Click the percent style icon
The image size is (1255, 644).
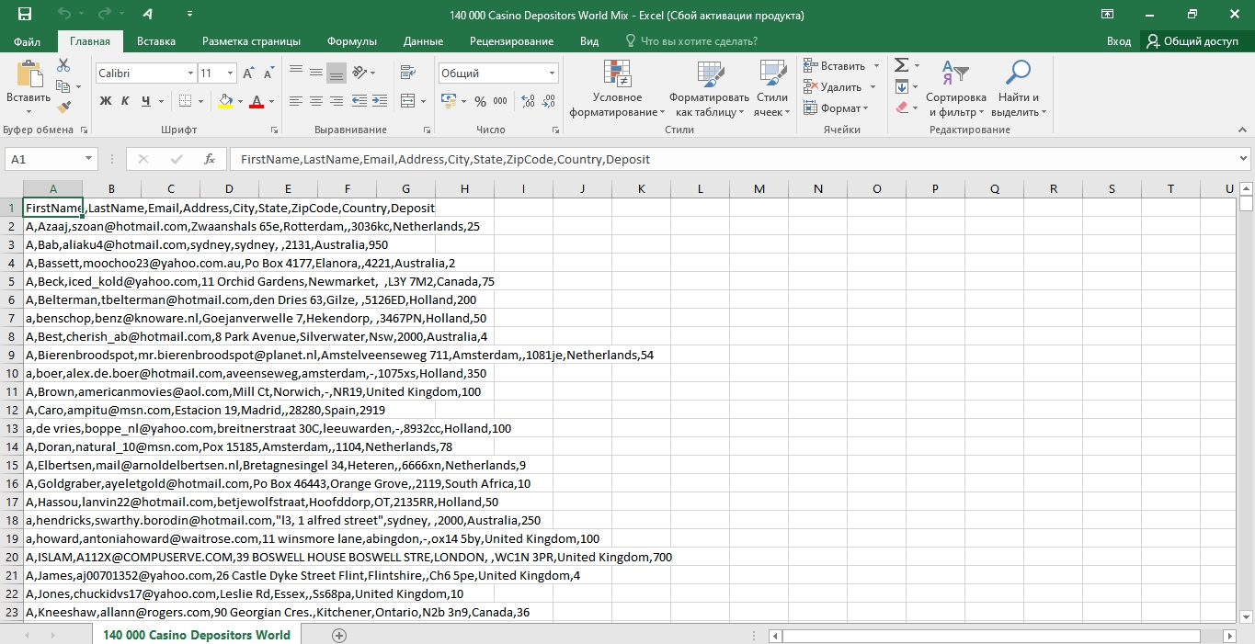coord(479,101)
